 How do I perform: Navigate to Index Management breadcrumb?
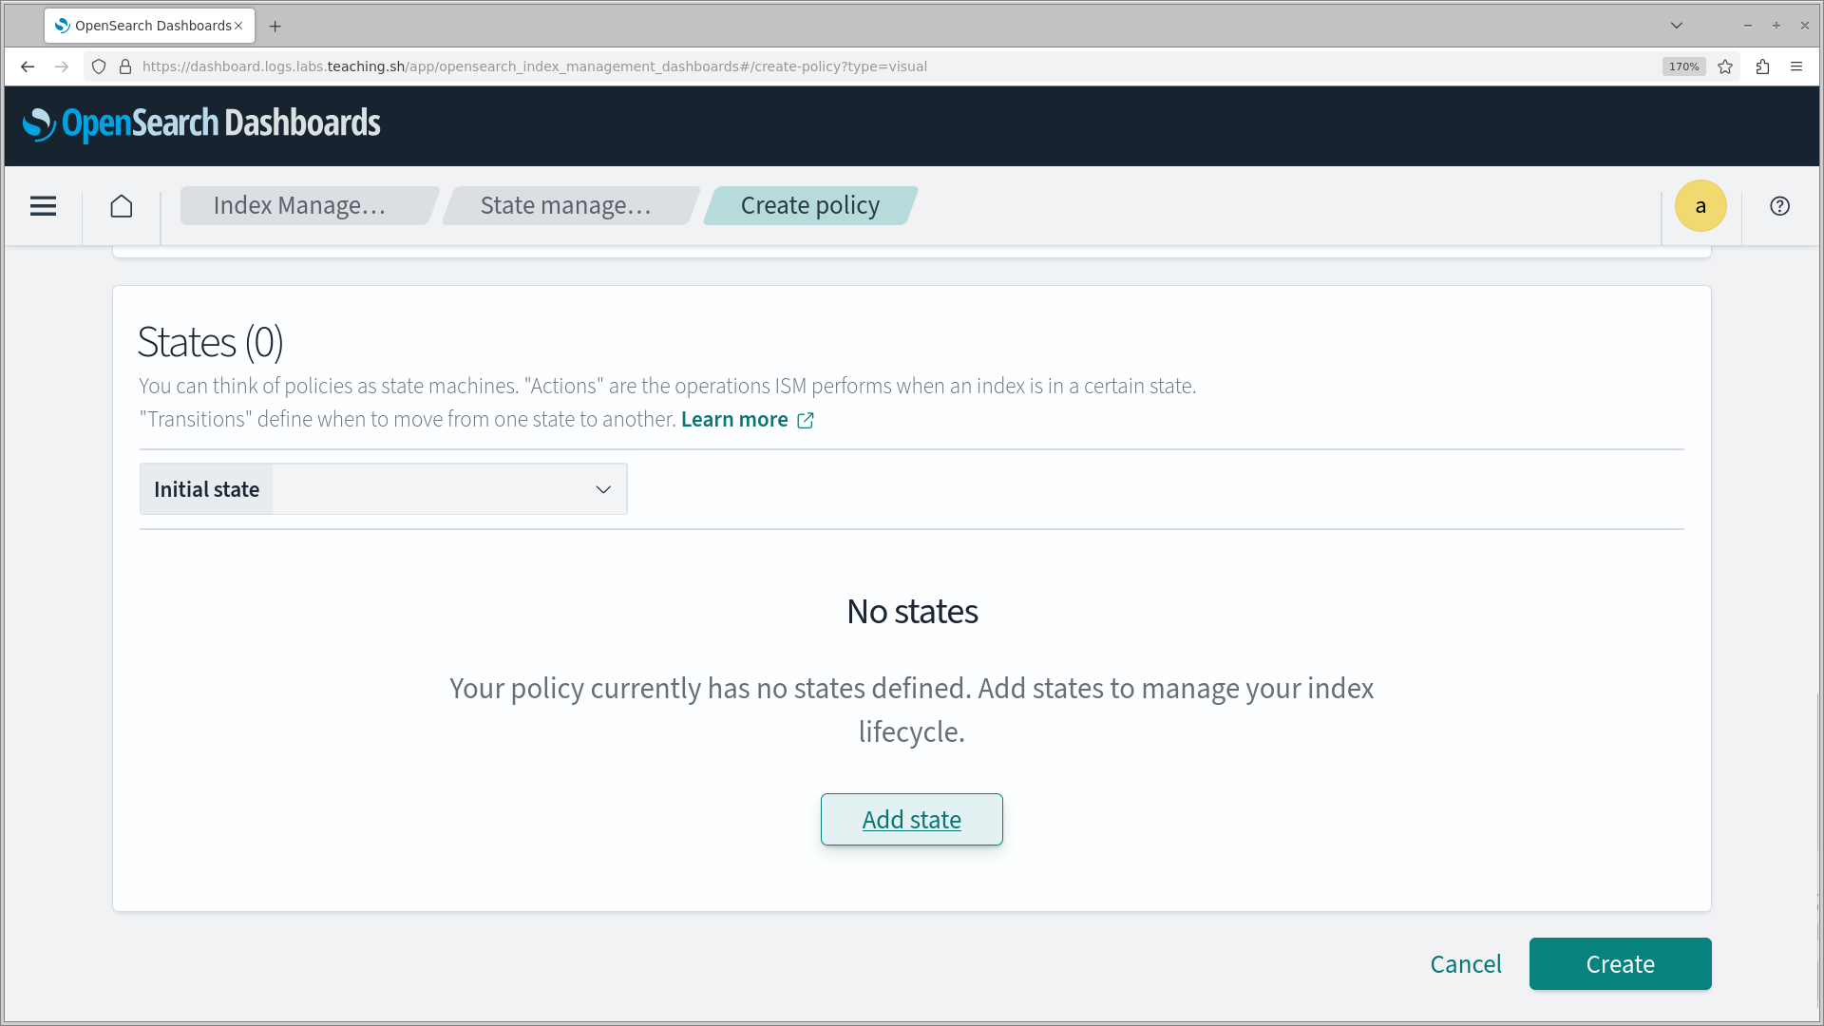300,206
